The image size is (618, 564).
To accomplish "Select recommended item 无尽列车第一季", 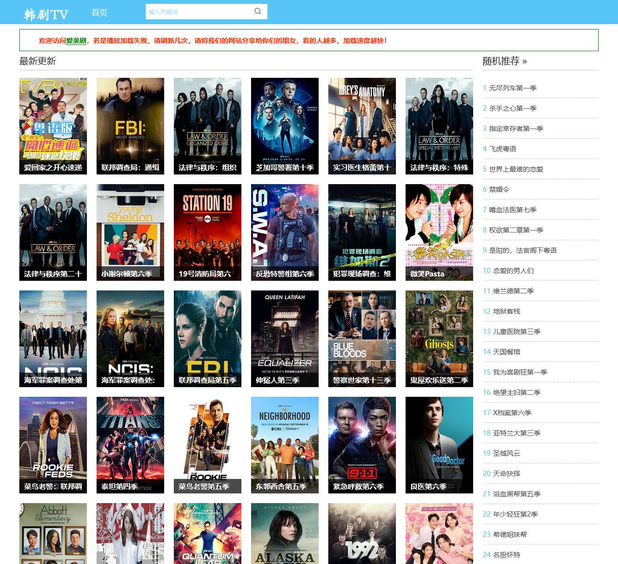I will point(513,88).
